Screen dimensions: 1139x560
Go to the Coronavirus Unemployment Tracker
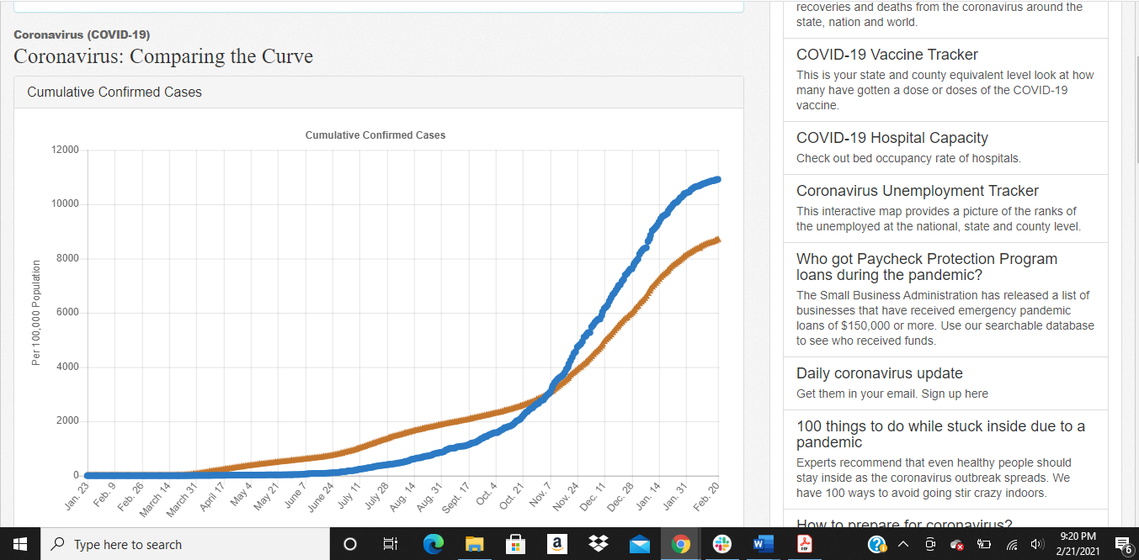(917, 191)
